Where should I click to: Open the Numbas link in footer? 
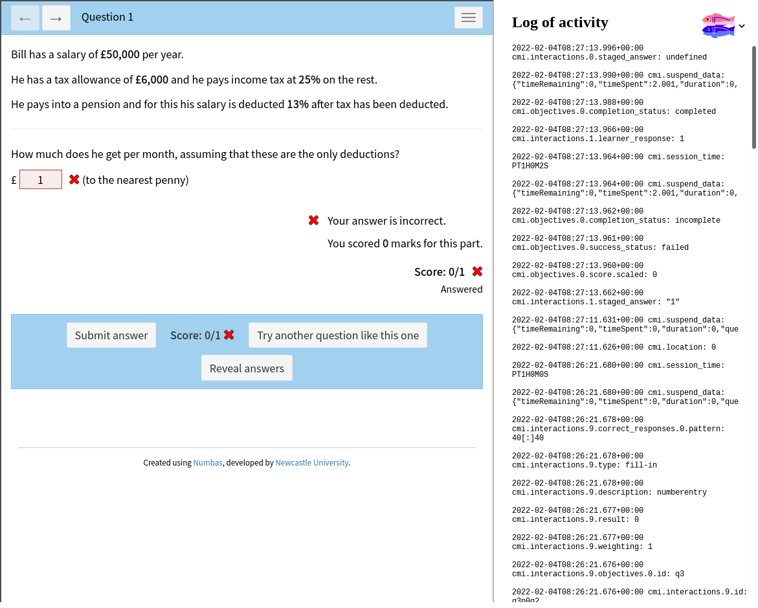[x=208, y=463]
